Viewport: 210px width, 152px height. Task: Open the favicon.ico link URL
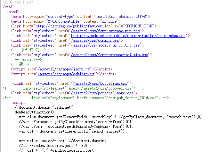click(73, 26)
